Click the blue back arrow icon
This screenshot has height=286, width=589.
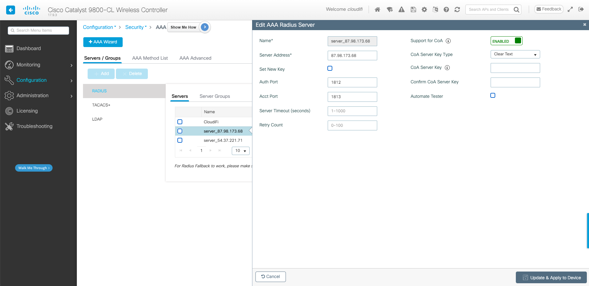(11, 10)
